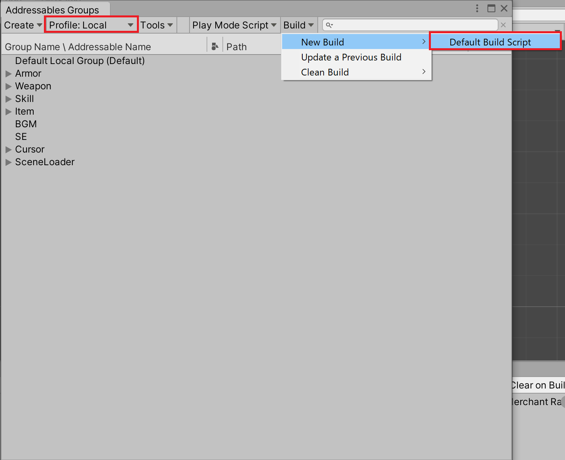
Task: Open the Tools dropdown menu
Action: [157, 25]
